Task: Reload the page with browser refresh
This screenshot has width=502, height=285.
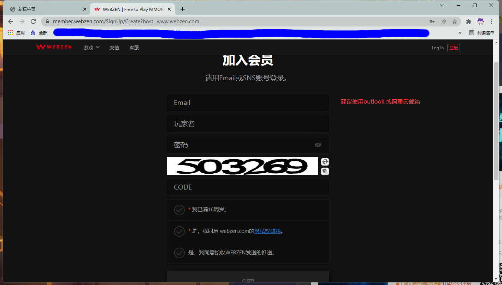Action: (33, 21)
